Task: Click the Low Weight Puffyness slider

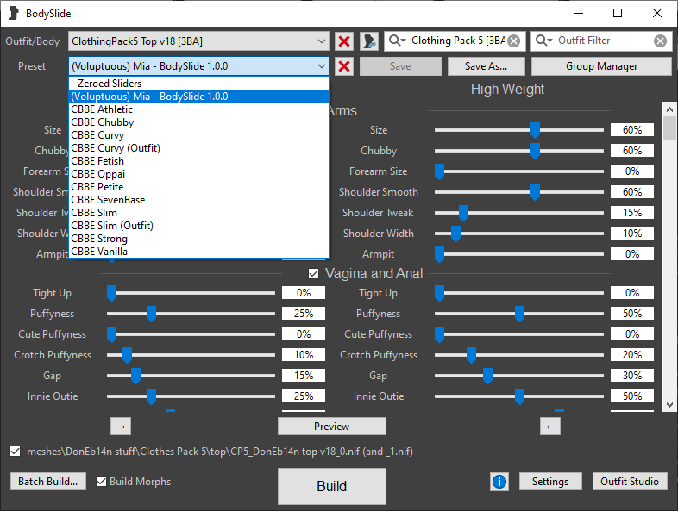Action: tap(191, 314)
